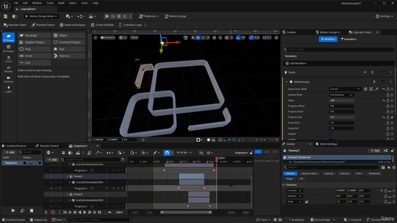Click Create Defaults toolbar button
Viewport: 397px width, 223px height.
click(102, 25)
